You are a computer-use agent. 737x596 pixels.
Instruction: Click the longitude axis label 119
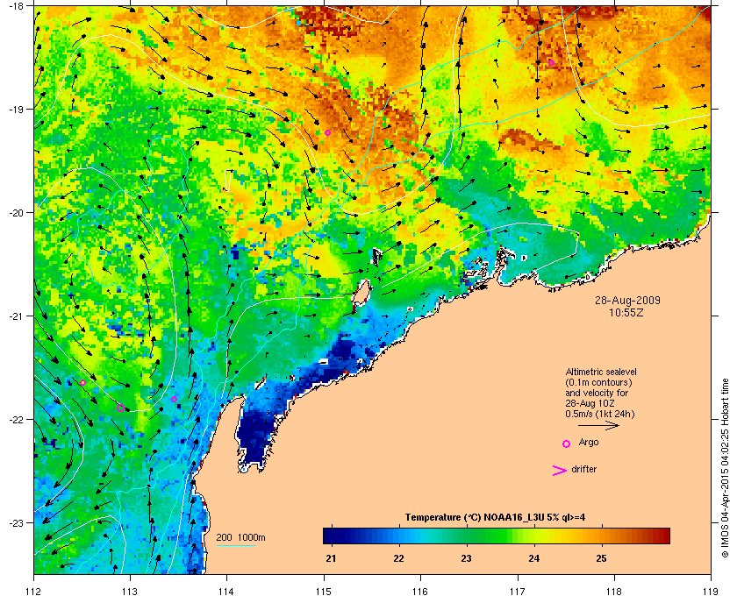[712, 592]
